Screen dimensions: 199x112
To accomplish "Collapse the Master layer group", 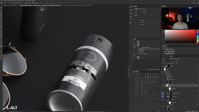I will [x=164, y=72].
